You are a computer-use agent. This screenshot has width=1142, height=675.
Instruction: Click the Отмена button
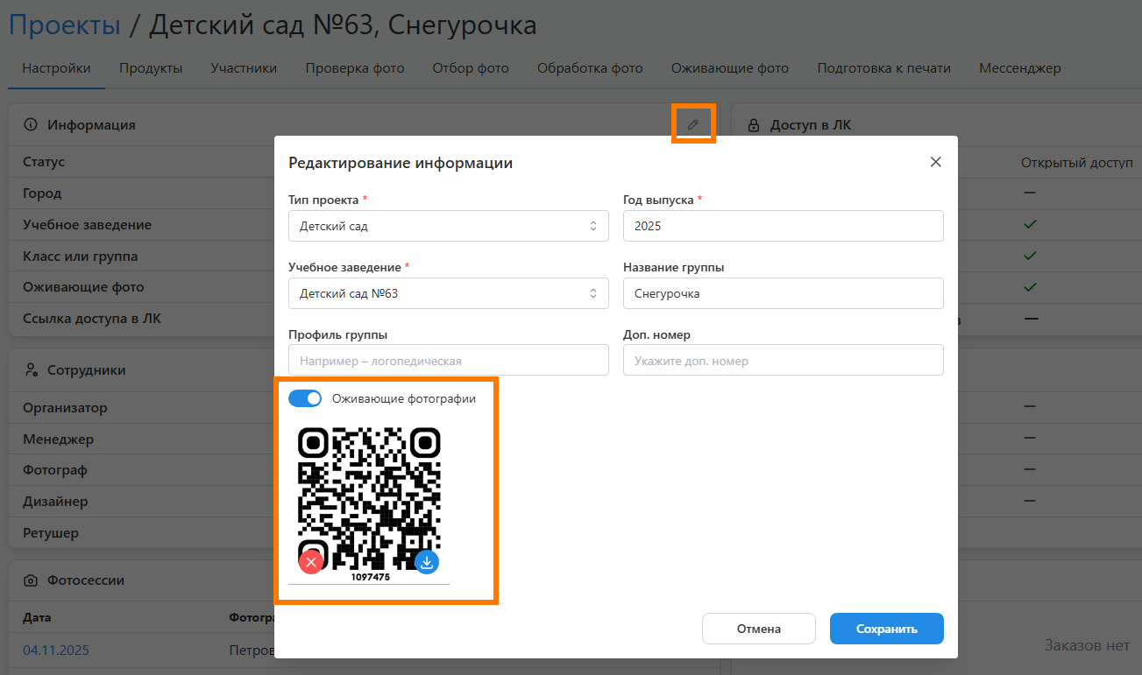758,629
